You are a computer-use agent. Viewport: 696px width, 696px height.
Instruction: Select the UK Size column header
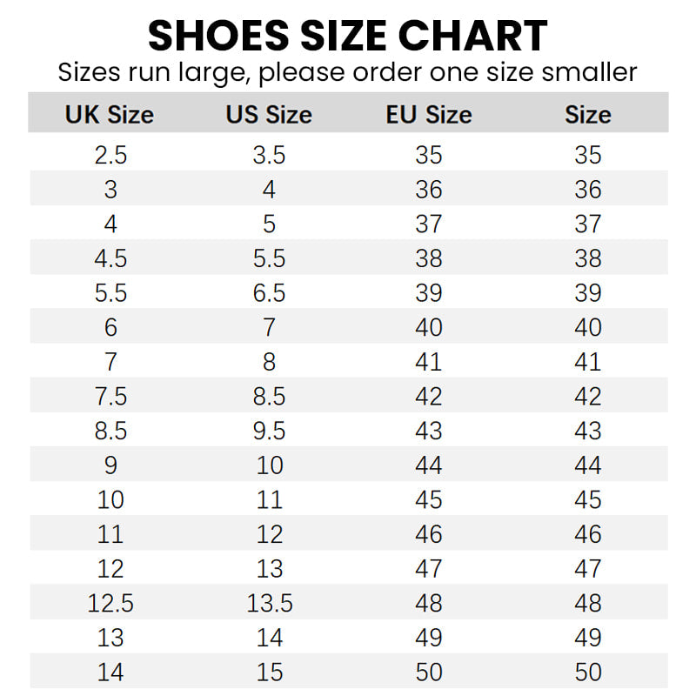[110, 115]
